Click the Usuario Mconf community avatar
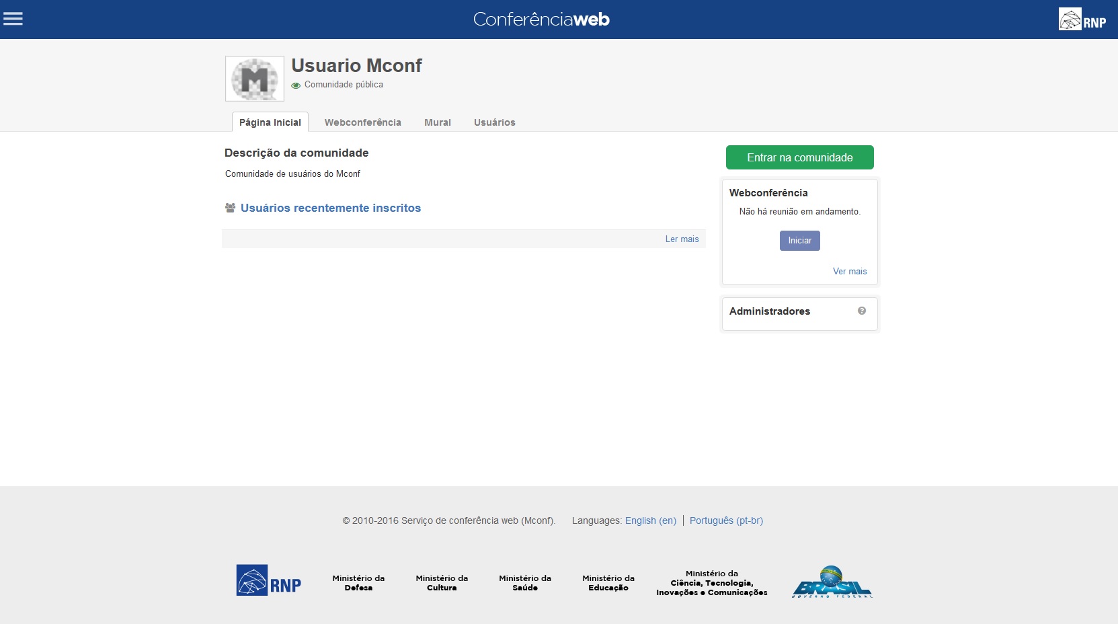 [254, 79]
